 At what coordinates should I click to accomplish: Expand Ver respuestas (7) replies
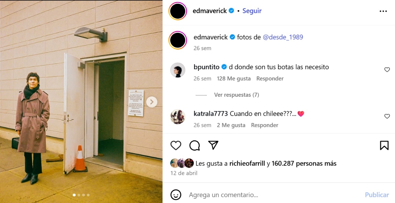pyautogui.click(x=236, y=95)
